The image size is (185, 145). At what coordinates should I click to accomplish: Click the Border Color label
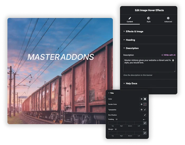pos(112,104)
